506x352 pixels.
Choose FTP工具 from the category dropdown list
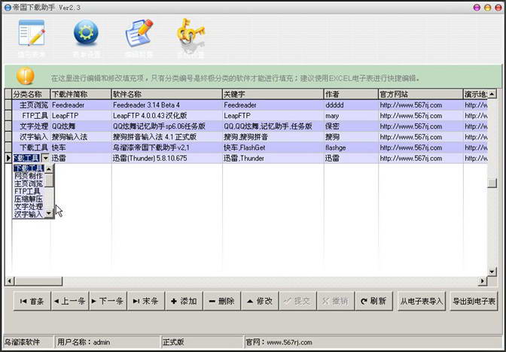coord(29,192)
